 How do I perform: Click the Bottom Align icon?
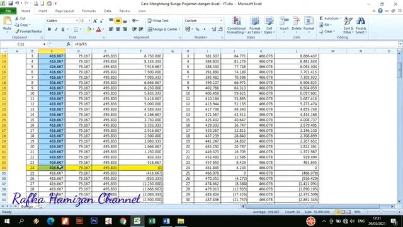point(125,21)
